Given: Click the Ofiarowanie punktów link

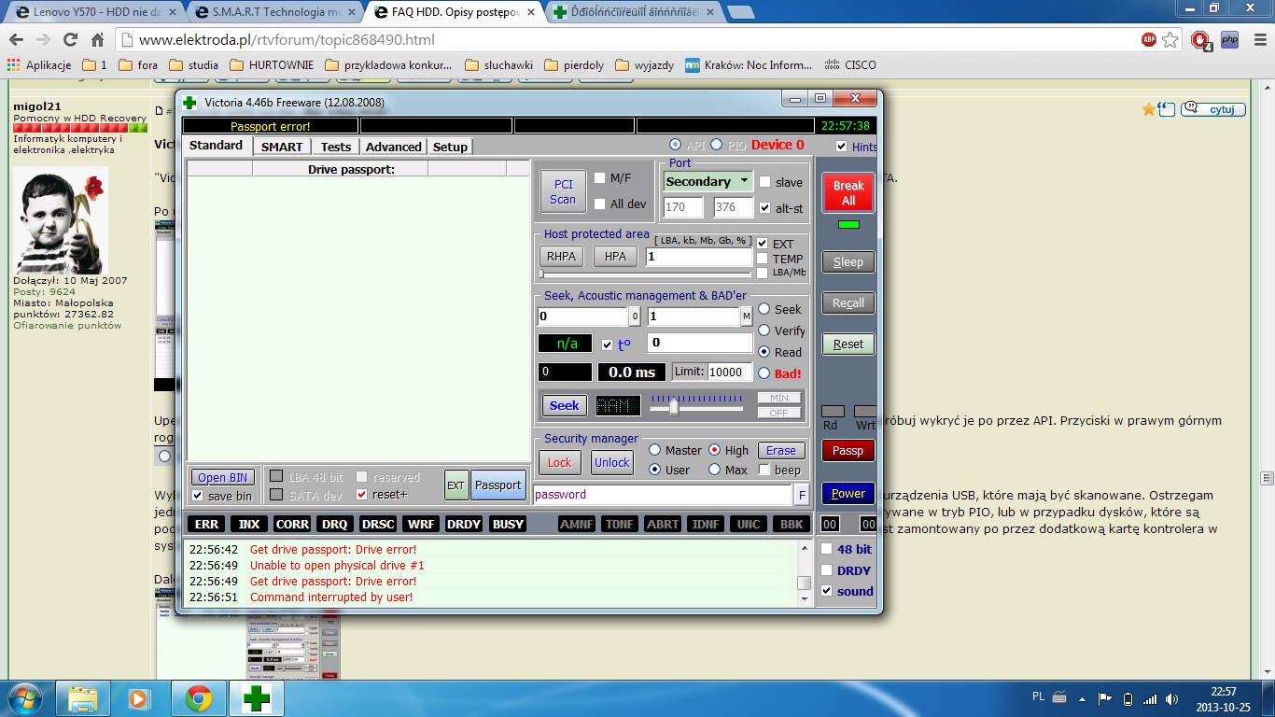Looking at the screenshot, I should point(67,326).
